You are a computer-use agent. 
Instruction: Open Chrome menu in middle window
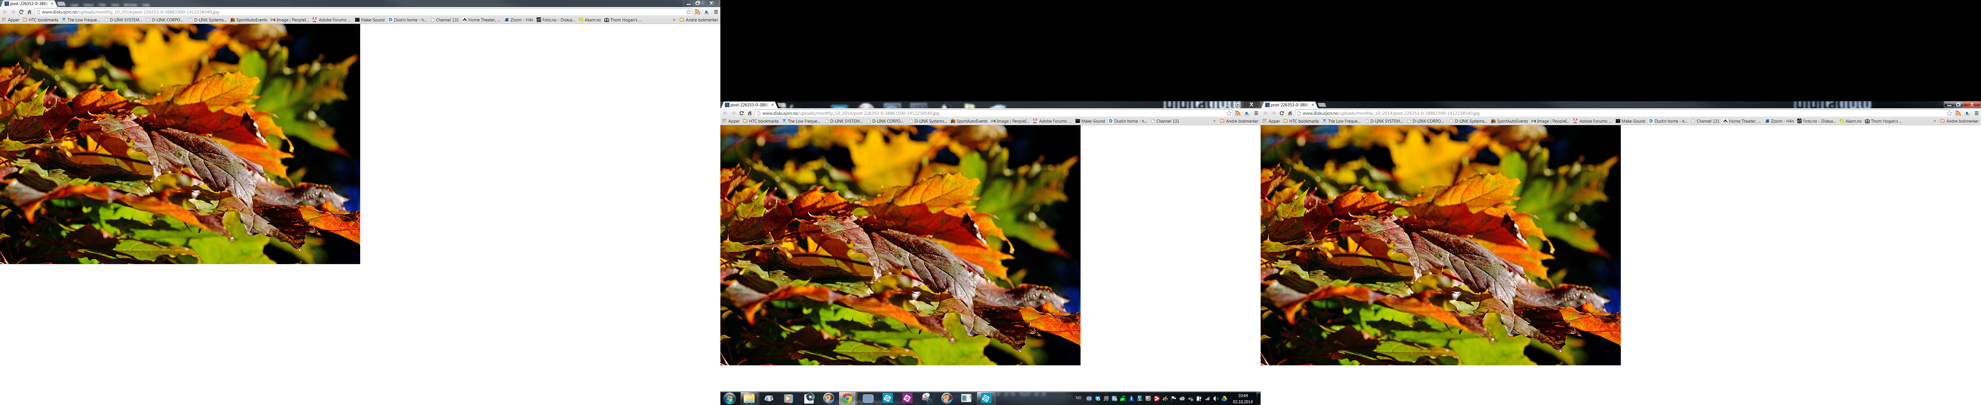1257,113
